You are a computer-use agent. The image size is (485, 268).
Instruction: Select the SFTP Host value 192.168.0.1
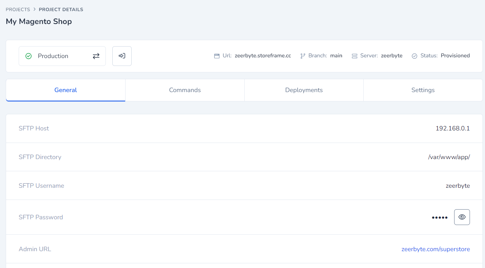coord(453,128)
